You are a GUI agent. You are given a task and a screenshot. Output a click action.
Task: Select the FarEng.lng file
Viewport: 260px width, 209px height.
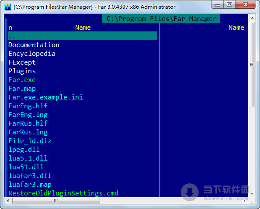pos(28,115)
